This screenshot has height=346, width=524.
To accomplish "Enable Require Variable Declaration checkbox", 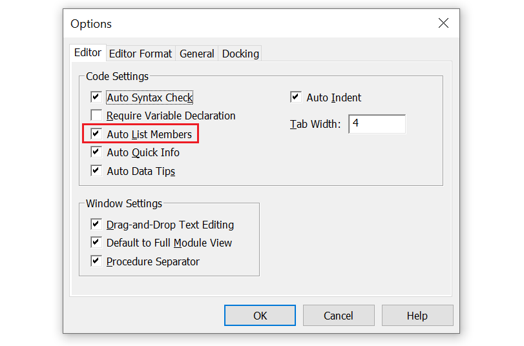I will point(96,115).
